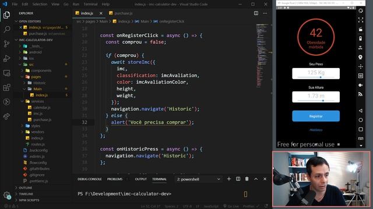Image resolution: width=373 pixels, height=209 pixels.
Task: Open terminal selector dropdown '2: powershell'
Action: point(198,179)
